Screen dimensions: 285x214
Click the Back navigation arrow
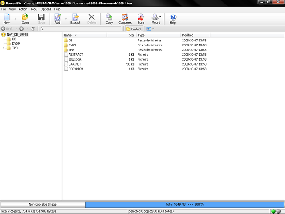coord(3,29)
